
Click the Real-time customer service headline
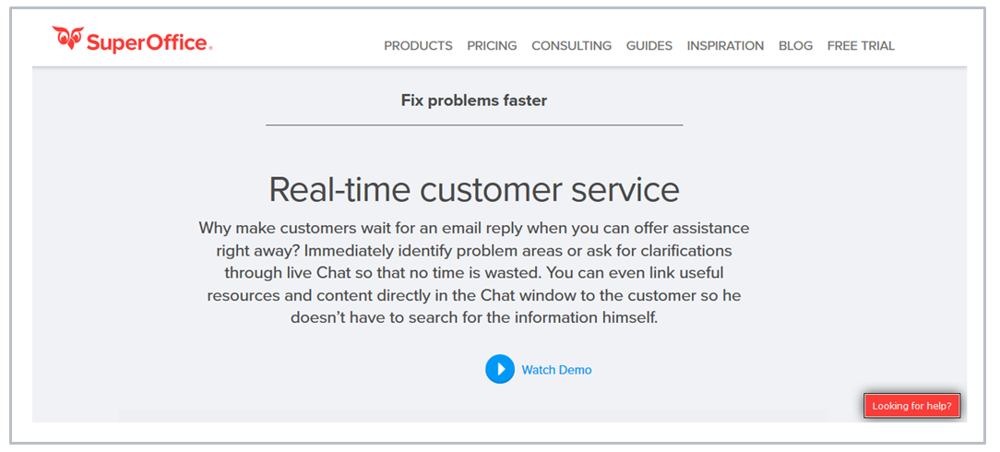click(473, 189)
